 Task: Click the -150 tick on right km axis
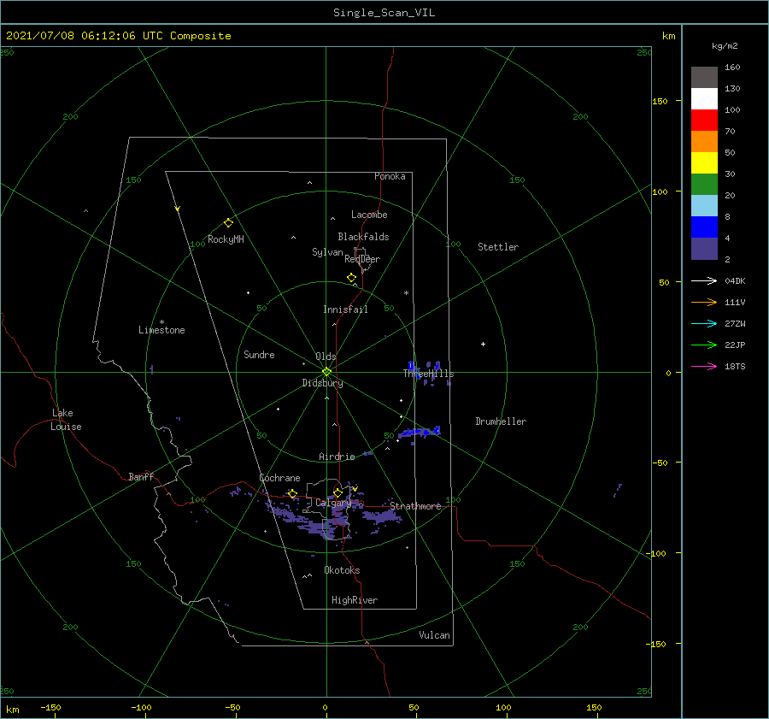pos(658,644)
